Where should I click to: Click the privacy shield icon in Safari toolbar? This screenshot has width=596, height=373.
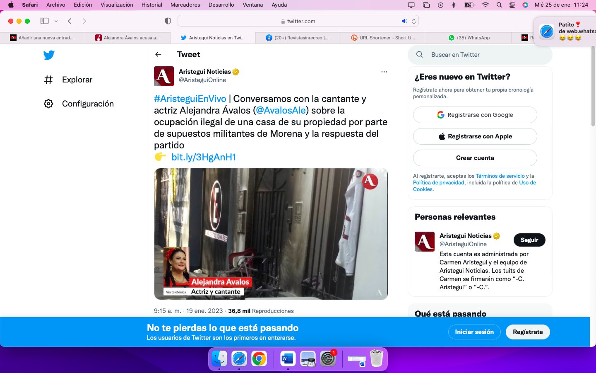[168, 21]
